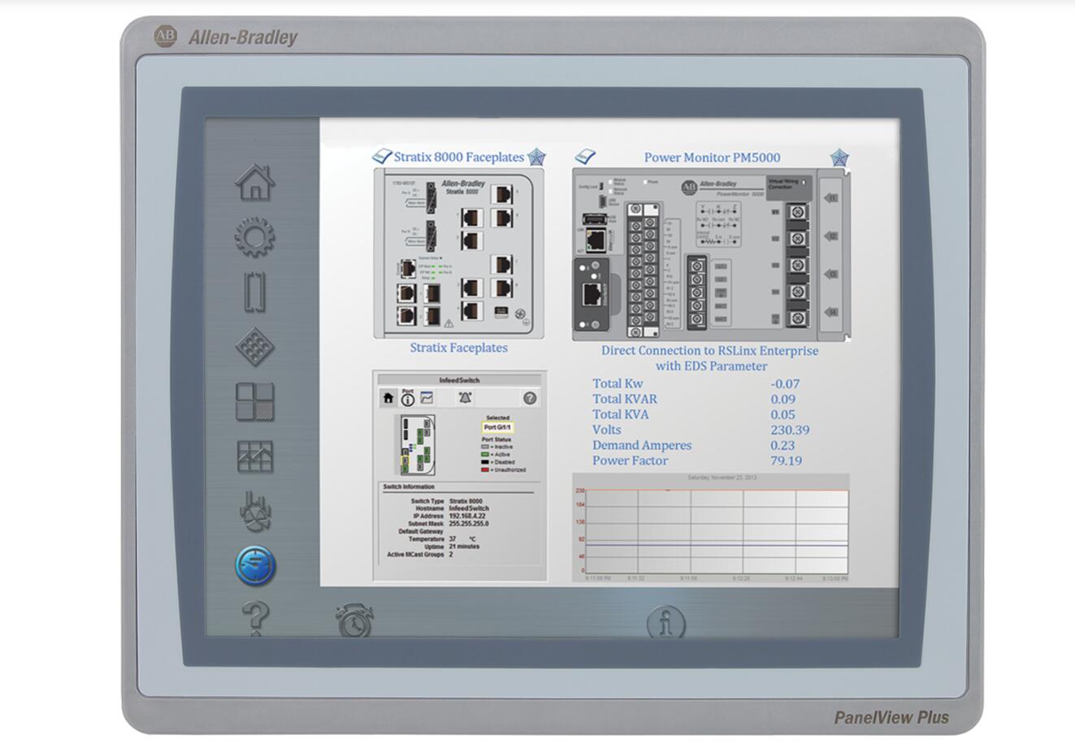Click the Uptime value 21 minutes
The height and width of the screenshot is (748, 1075).
pos(464,547)
